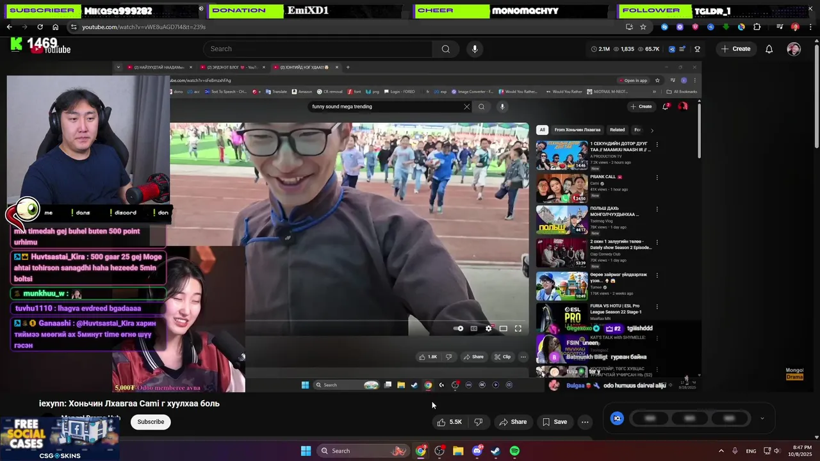Reload the page in the outer browser
The width and height of the screenshot is (820, 461).
[x=40, y=27]
